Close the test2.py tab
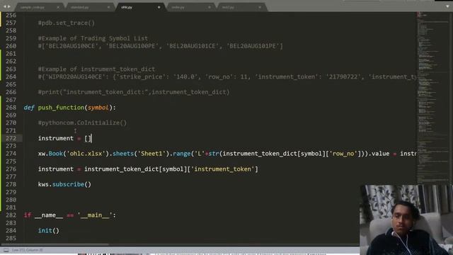This screenshot has height=255, width=453. (x=260, y=7)
